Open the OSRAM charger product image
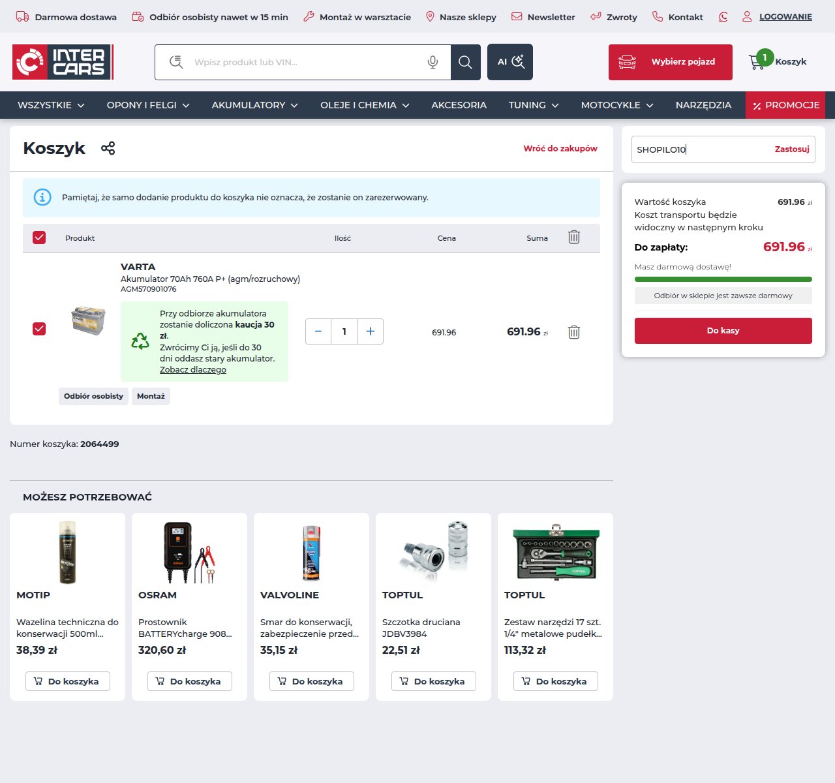 click(x=189, y=552)
